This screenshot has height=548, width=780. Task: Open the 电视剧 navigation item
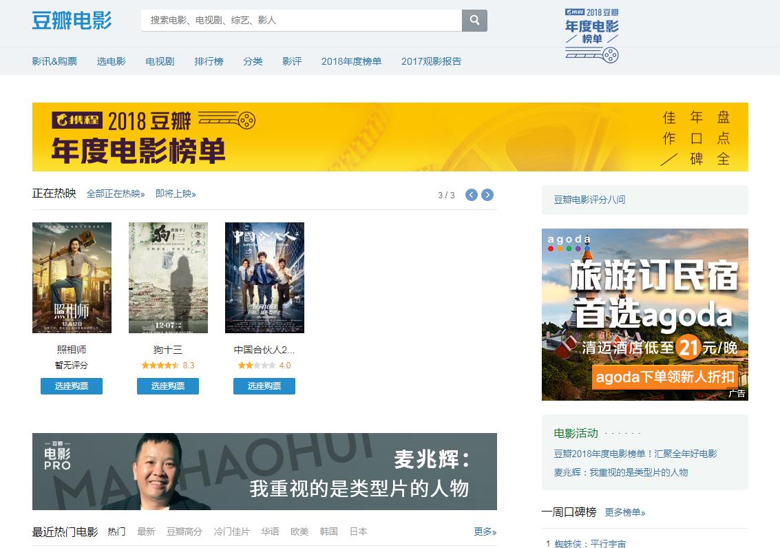coord(159,61)
